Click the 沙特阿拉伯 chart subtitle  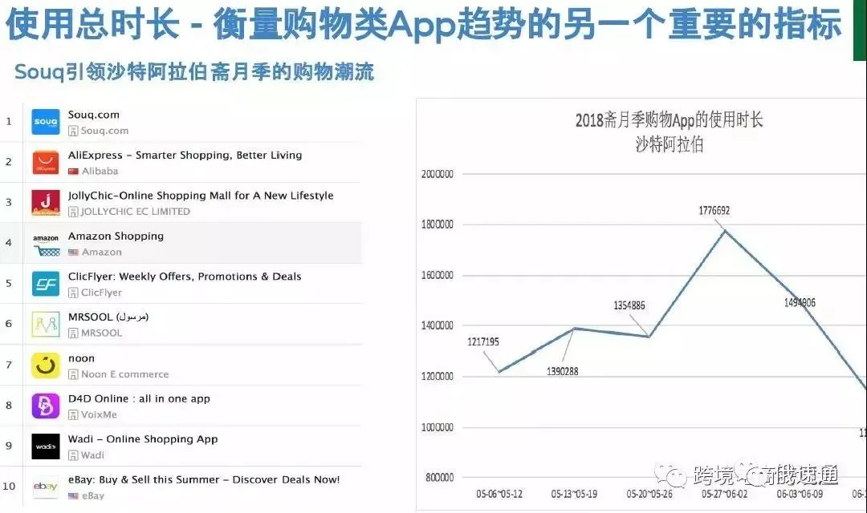point(669,144)
